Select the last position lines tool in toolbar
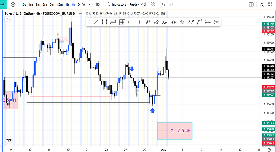The width and height of the screenshot is (276, 152). click(x=216, y=22)
